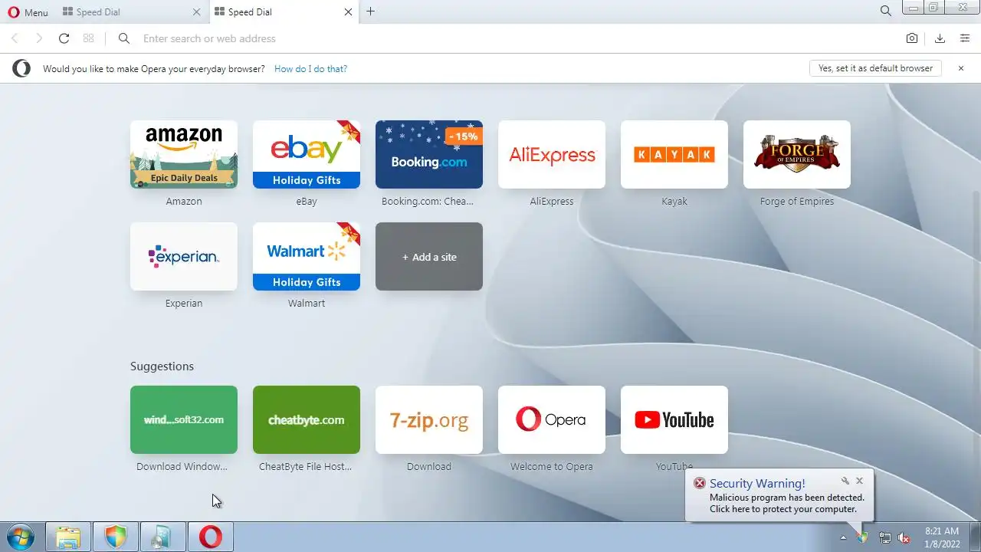
Task: Open the Easy setup icon
Action: [x=964, y=38]
